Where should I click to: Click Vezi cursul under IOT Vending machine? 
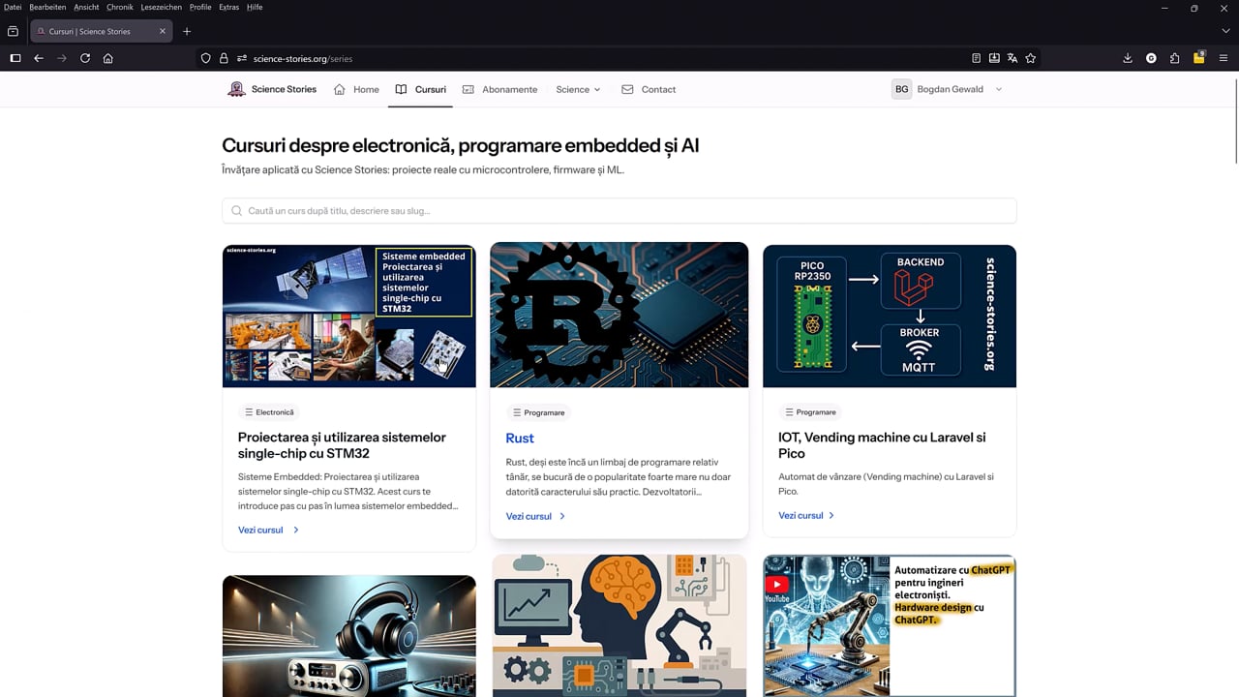[806, 515]
